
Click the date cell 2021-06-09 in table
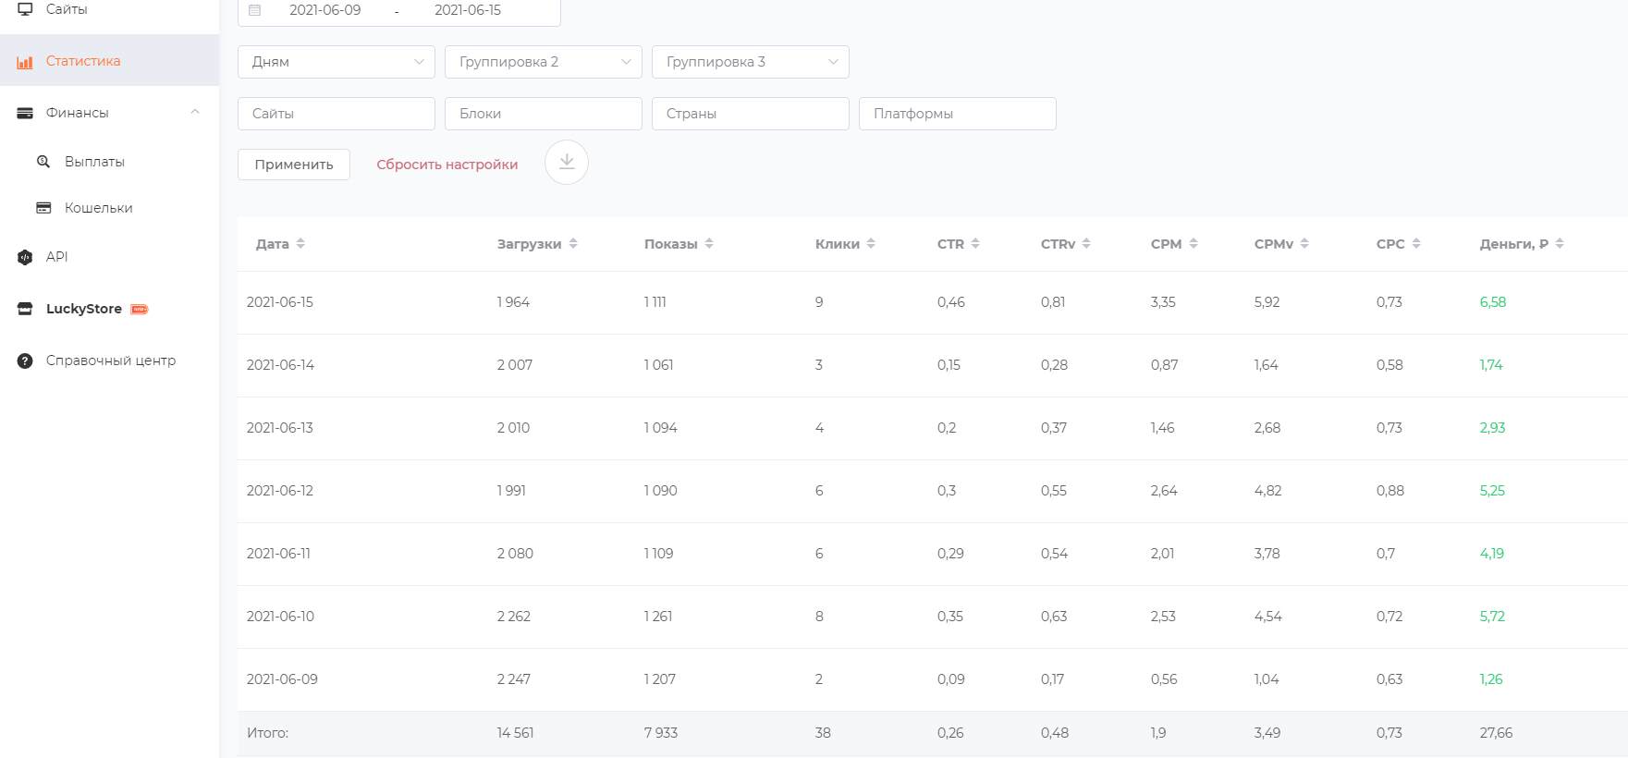point(282,679)
